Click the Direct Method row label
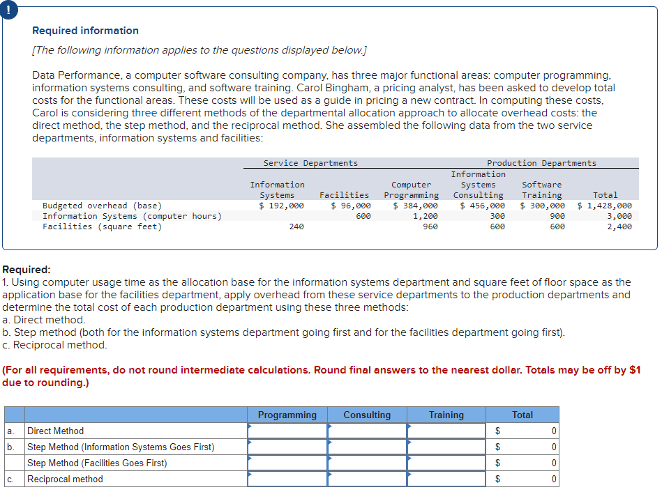The width and height of the screenshot is (662, 492). (55, 431)
